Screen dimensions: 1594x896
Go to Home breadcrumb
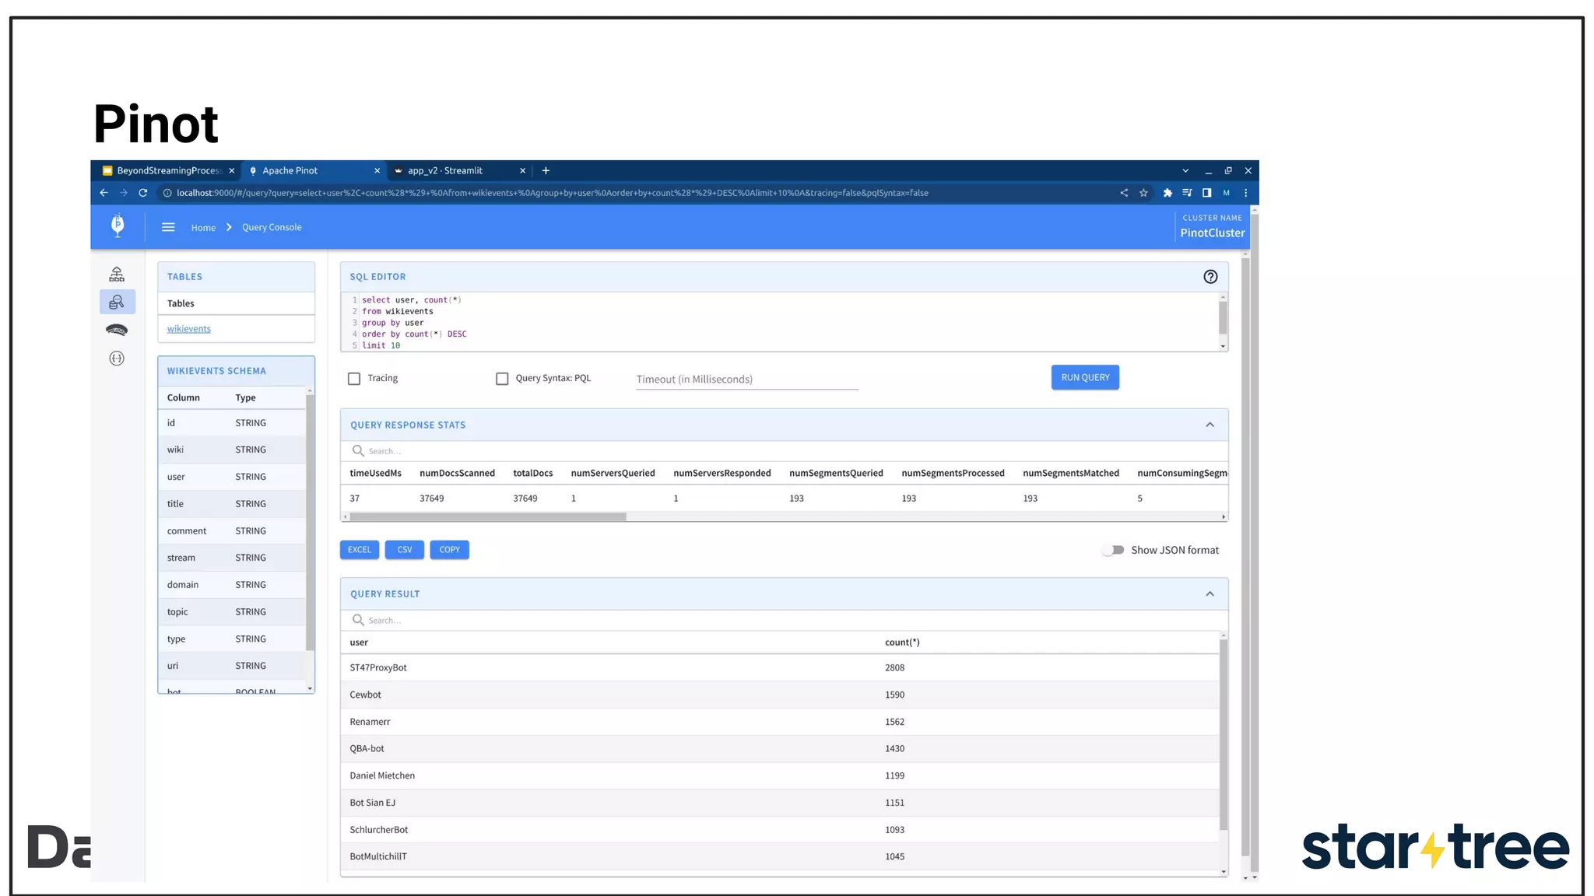(203, 228)
